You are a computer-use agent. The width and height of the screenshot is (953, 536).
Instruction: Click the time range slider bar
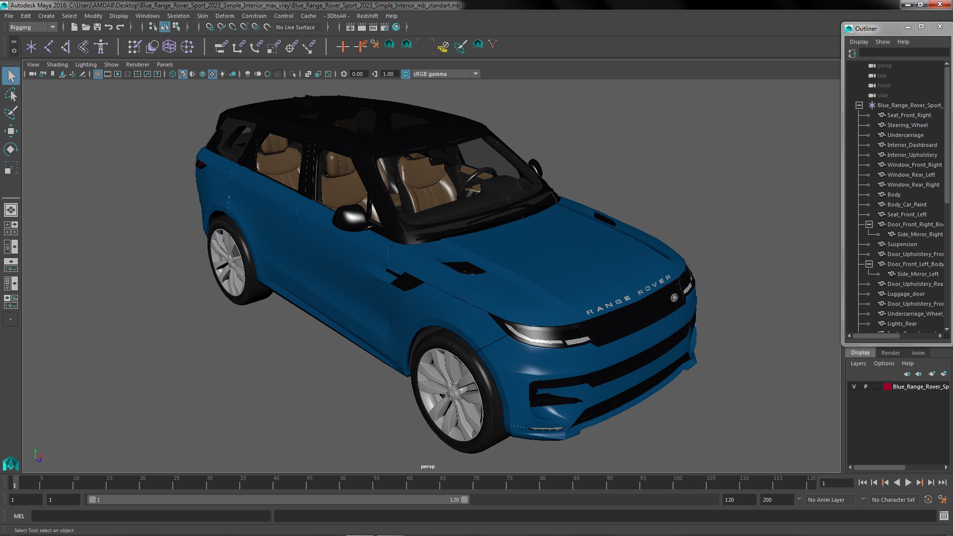coord(278,500)
